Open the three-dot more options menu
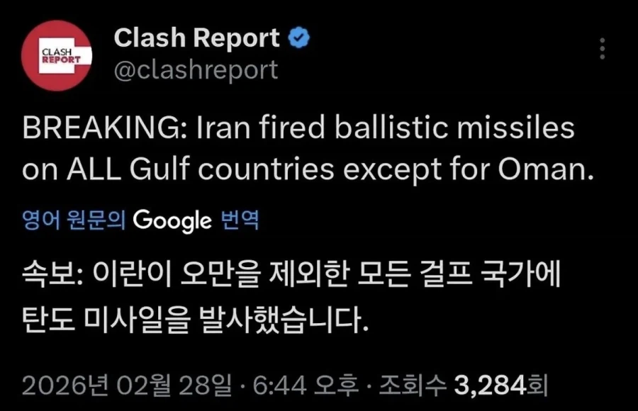 tap(603, 49)
